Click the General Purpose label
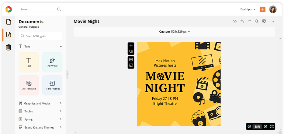 pyautogui.click(x=29, y=27)
